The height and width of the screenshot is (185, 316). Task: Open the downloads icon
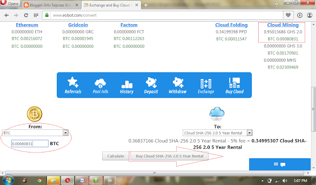(300, 15)
